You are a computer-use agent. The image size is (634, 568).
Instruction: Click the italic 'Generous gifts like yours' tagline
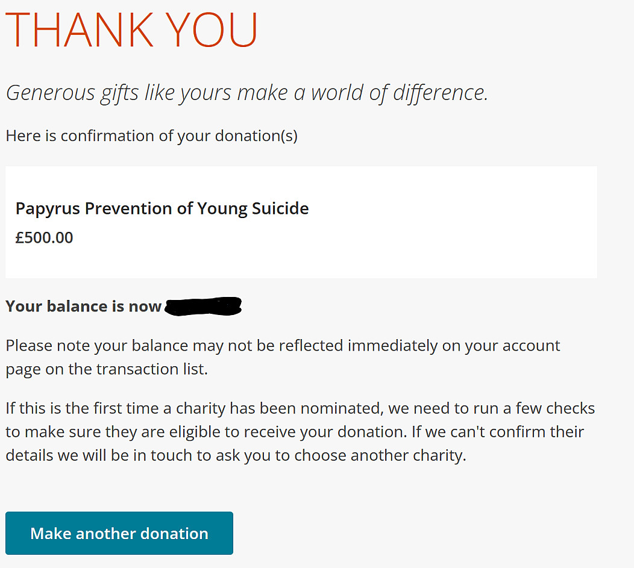(x=246, y=93)
